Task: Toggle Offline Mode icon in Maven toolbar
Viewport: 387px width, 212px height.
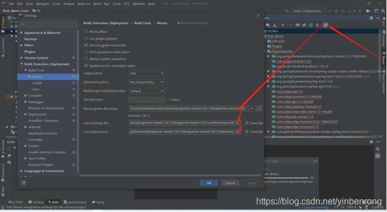Action: pos(304,25)
